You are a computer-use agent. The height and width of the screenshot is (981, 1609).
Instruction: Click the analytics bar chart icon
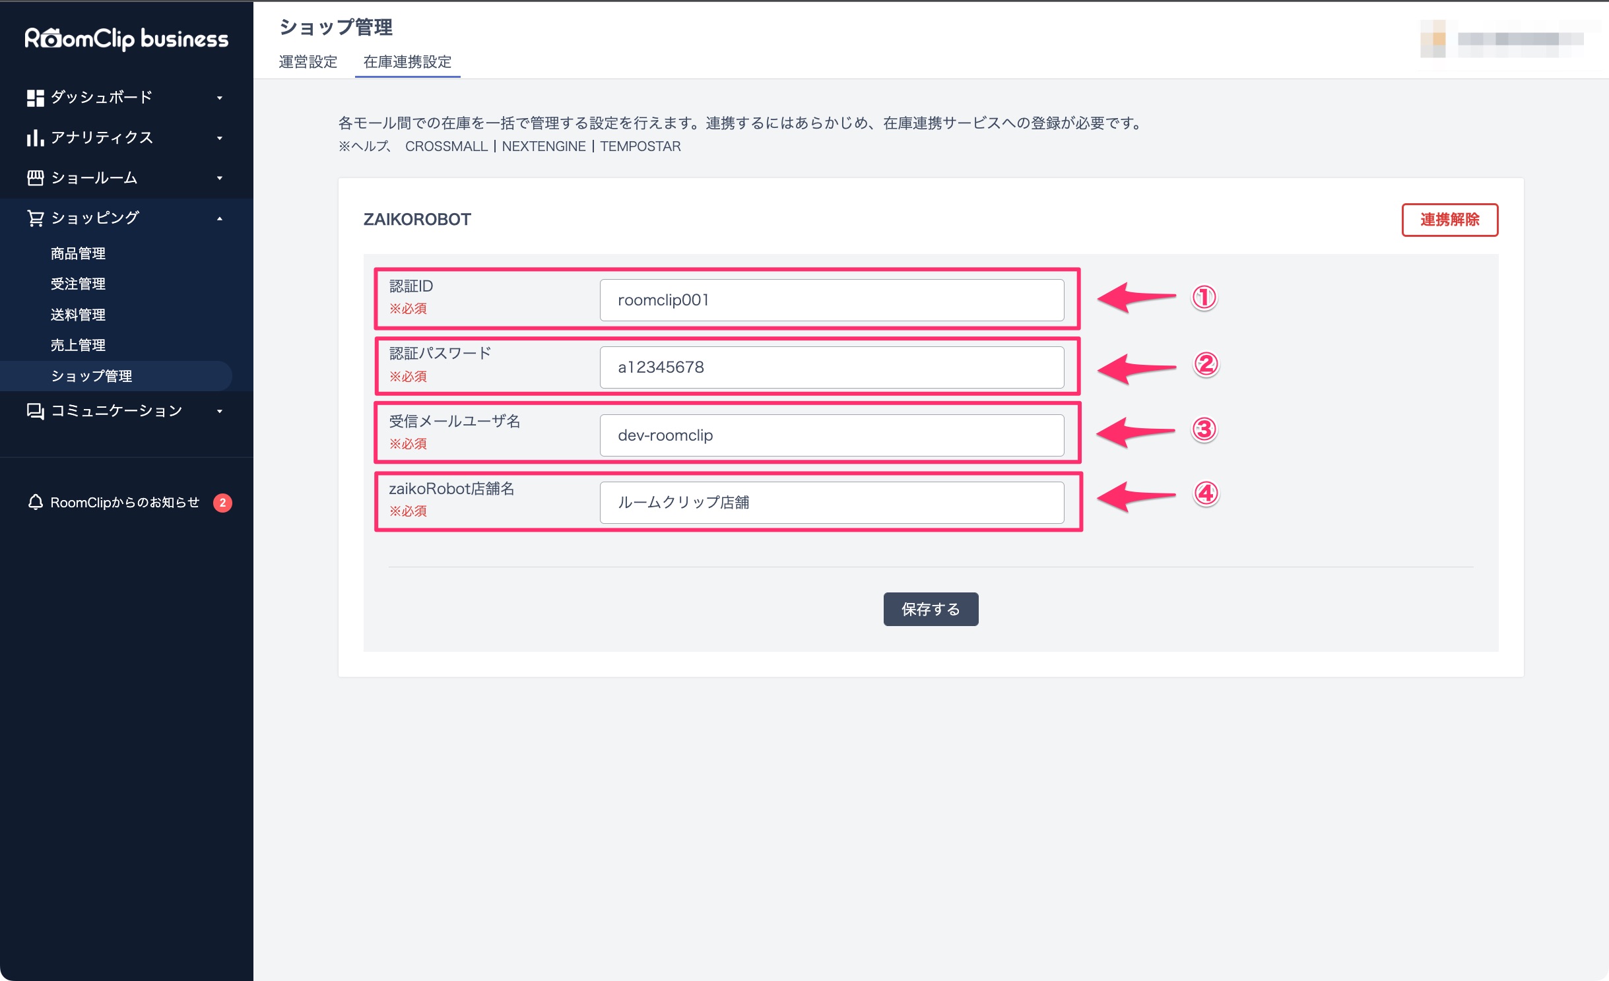(35, 138)
